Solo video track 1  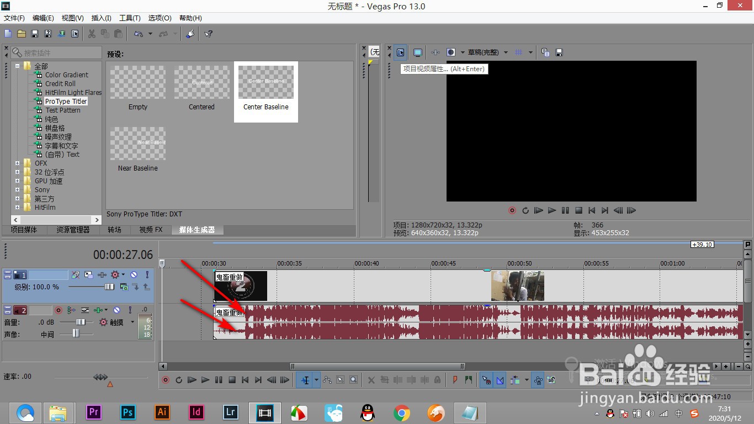147,274
